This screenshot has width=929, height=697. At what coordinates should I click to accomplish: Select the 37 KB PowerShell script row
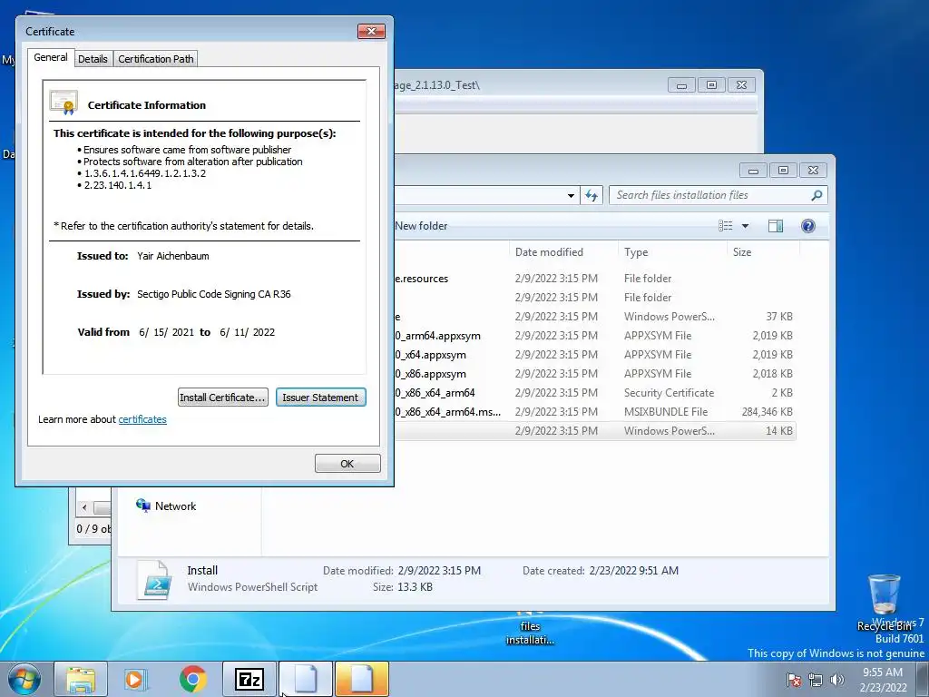click(x=594, y=317)
